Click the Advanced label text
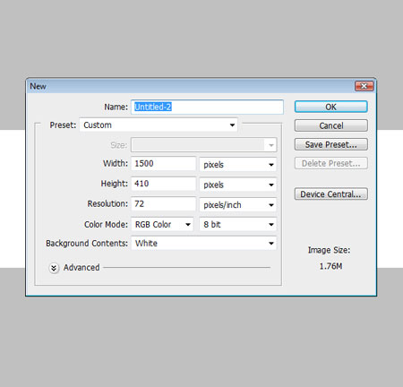 81,268
